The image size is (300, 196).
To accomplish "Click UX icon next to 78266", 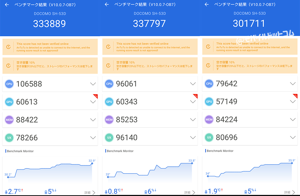I will click(9, 138).
